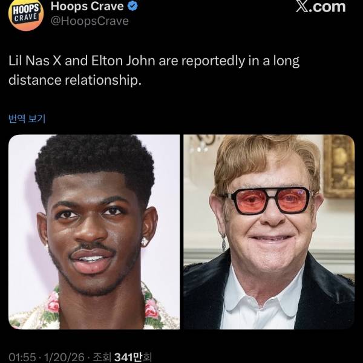Open the right photo of man wearing glasses
The width and height of the screenshot is (363, 363).
click(269, 232)
